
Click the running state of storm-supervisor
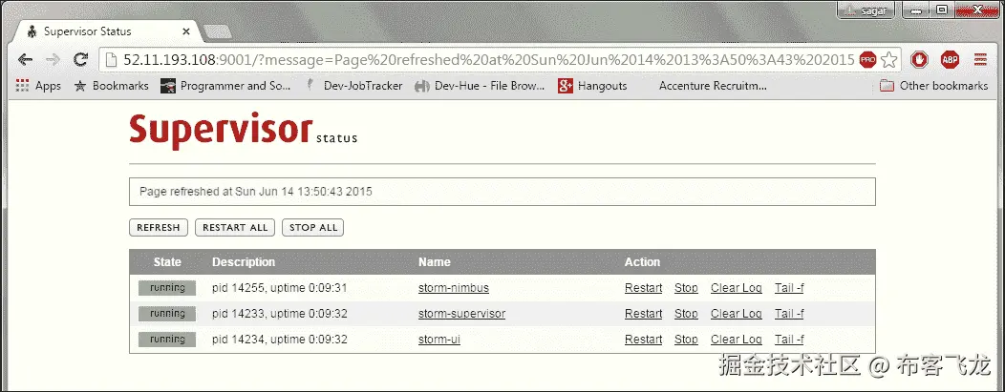click(167, 314)
